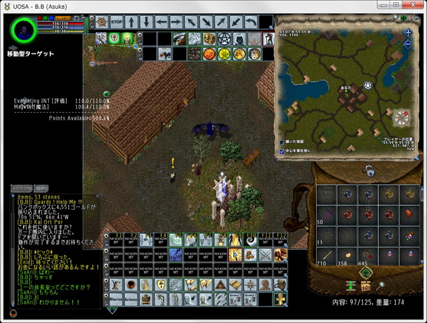The image size is (427, 323).
Task: Click the stone wall spell icon
Action: (194, 53)
